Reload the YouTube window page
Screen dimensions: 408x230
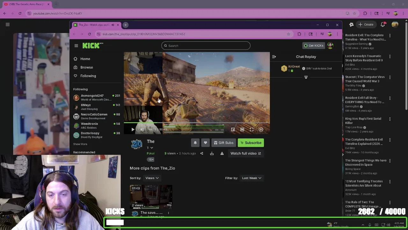(20, 13)
